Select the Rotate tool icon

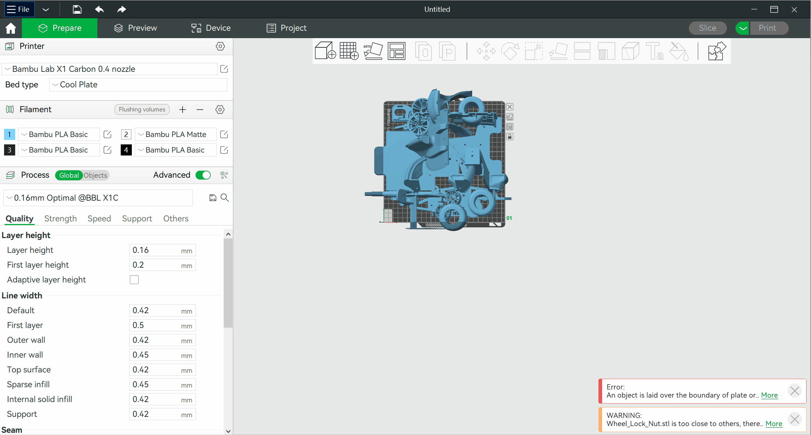(510, 51)
